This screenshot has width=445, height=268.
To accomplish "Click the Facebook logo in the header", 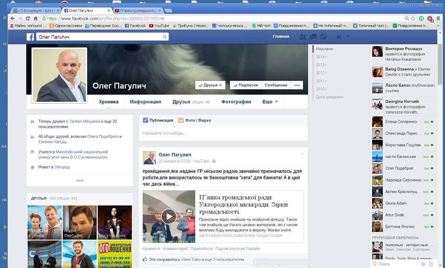I will tap(30, 37).
